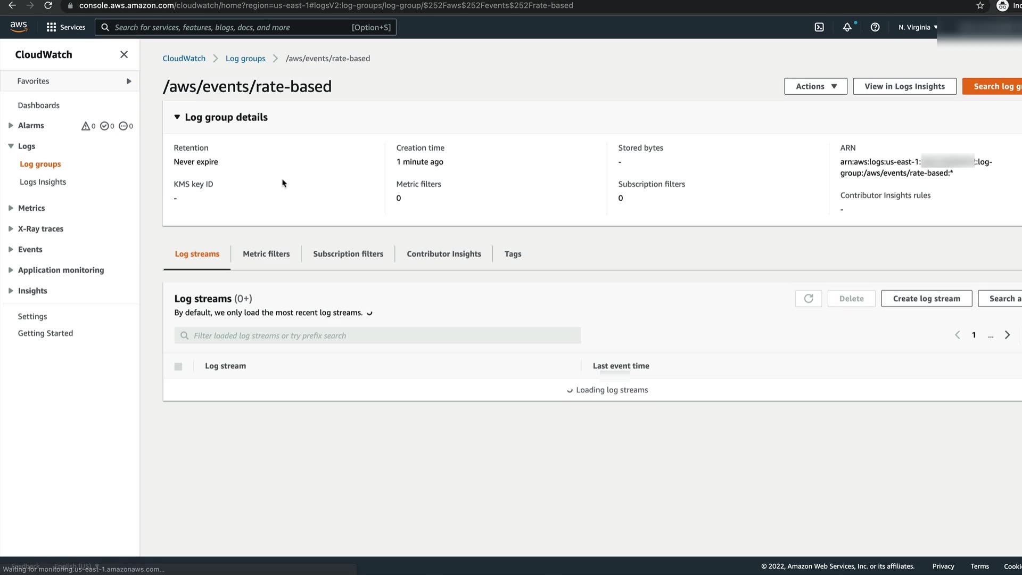Click the Log groups breadcrumb link
The height and width of the screenshot is (575, 1022).
245,59
